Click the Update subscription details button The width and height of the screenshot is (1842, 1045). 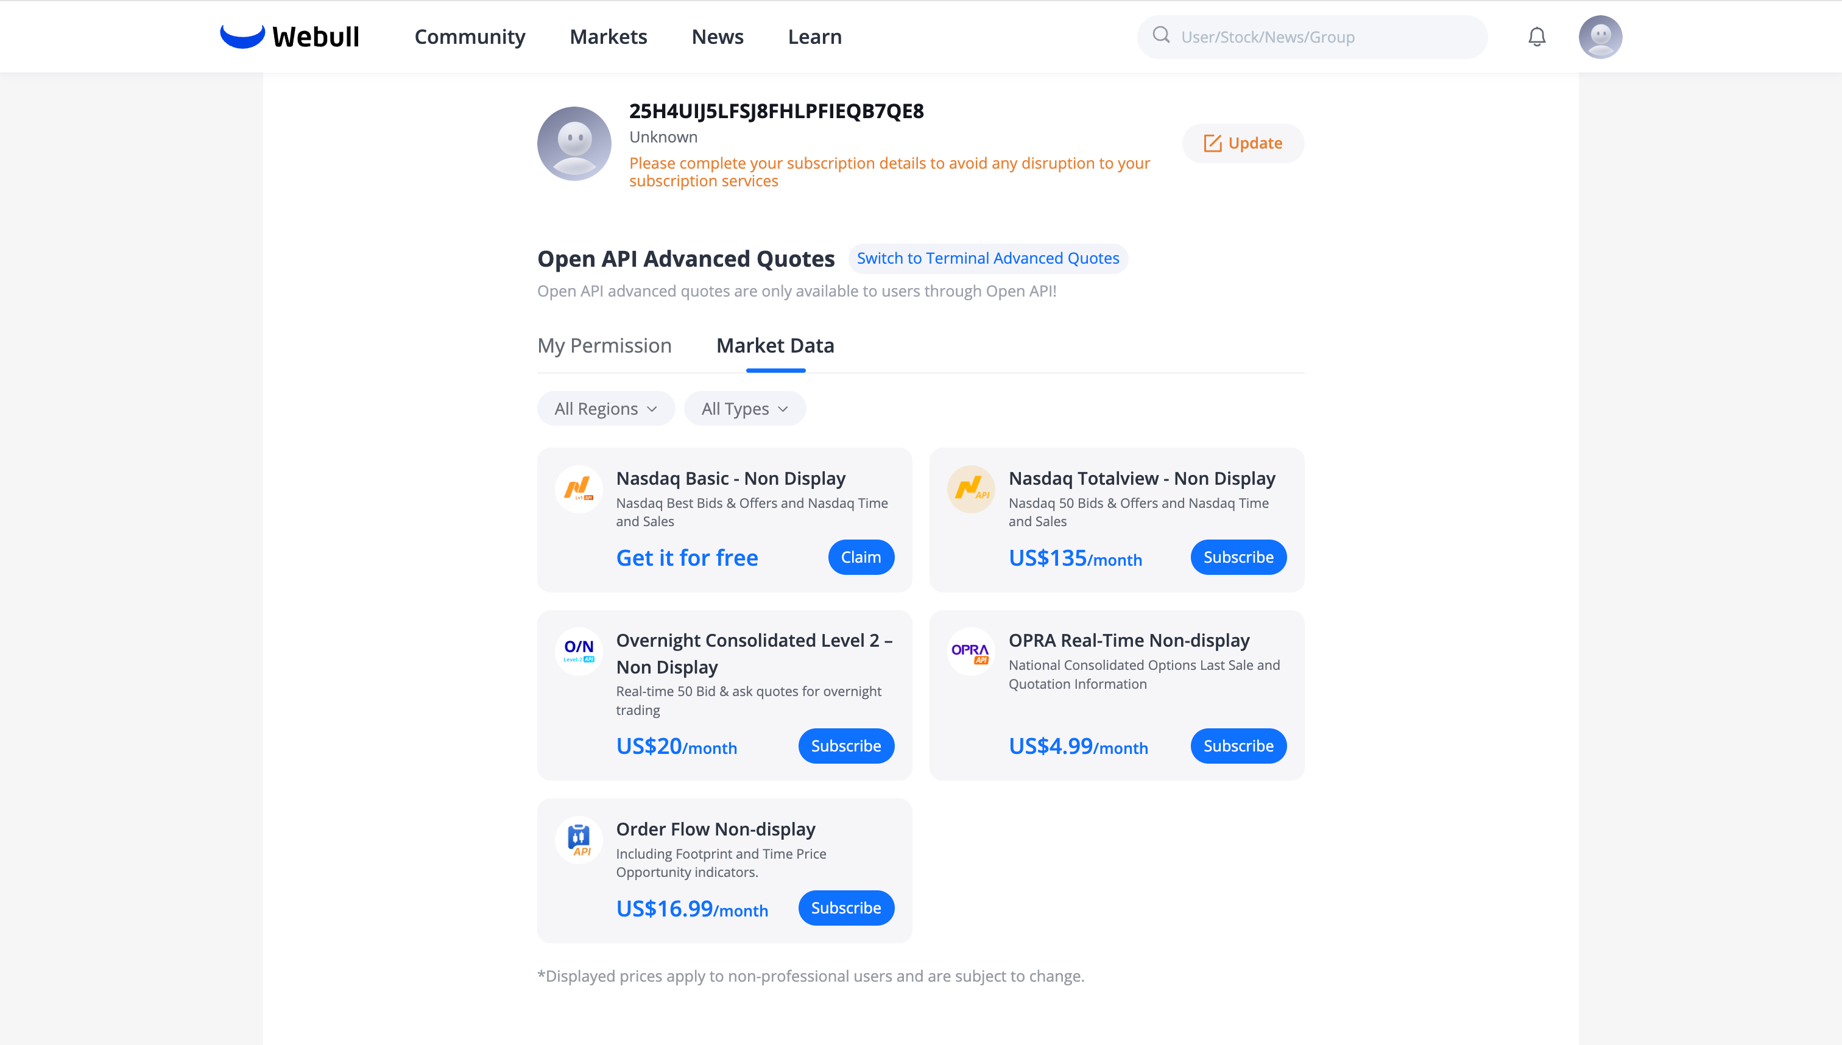(x=1243, y=144)
